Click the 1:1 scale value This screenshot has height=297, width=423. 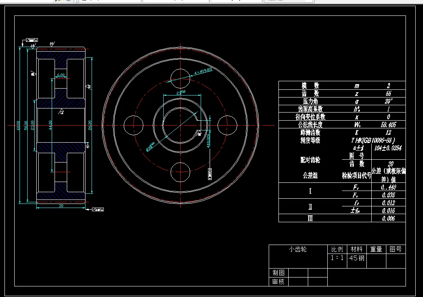pos(337,258)
